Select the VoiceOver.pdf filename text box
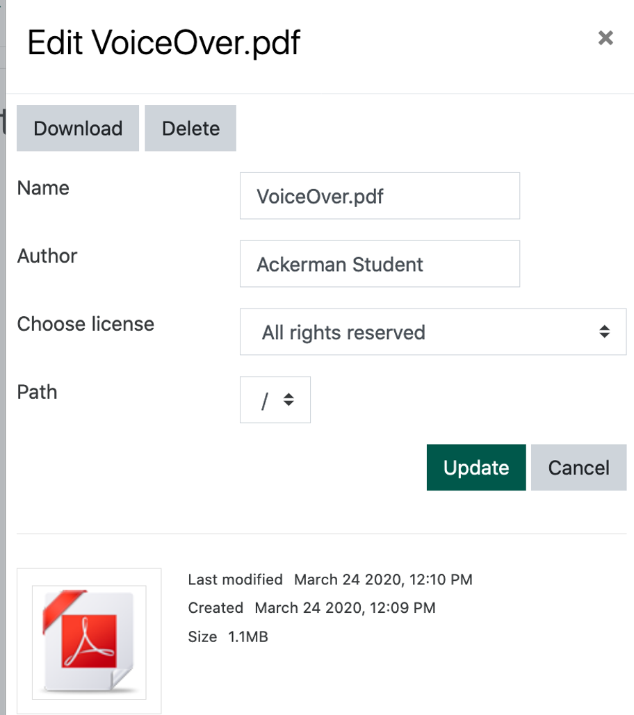The width and height of the screenshot is (634, 715). tap(380, 196)
